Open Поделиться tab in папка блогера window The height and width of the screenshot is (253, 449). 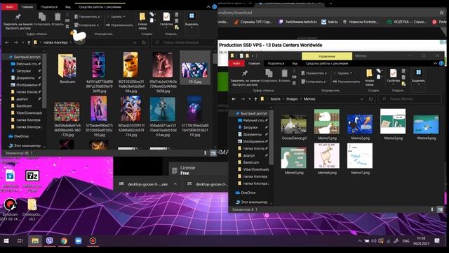[x=49, y=7]
